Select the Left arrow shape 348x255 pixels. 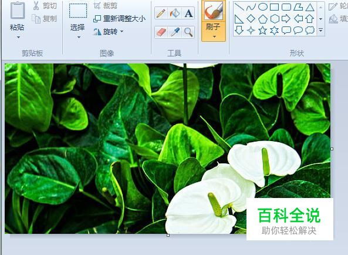(x=298, y=19)
